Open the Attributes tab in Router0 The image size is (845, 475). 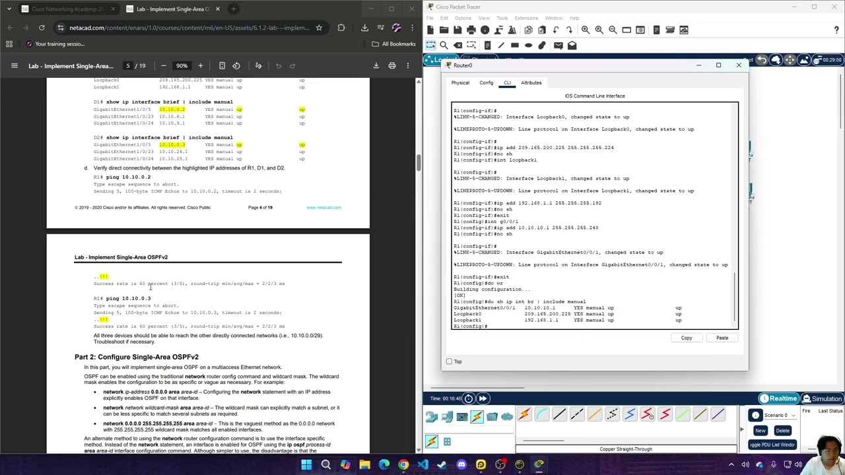(x=531, y=82)
